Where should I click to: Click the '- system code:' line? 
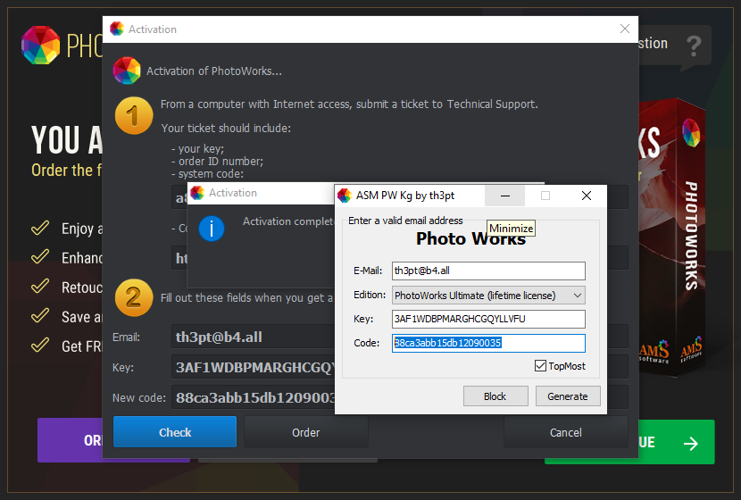207,174
